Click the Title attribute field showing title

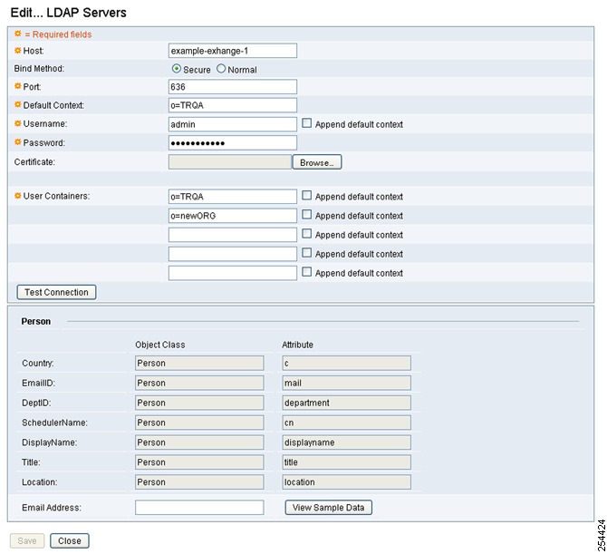[346, 462]
